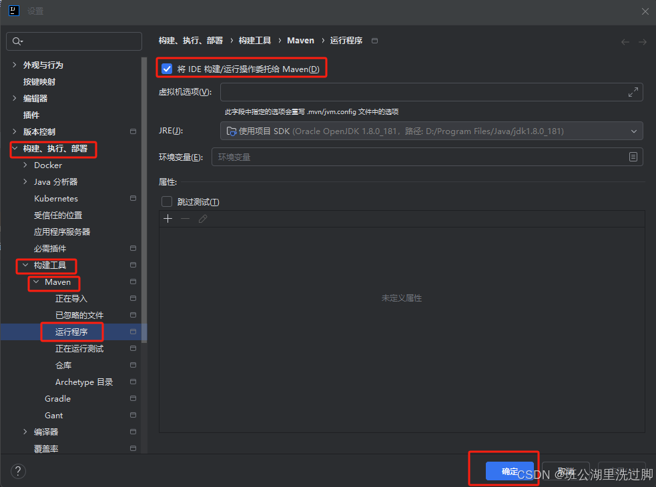Click project icon on 覆盖率 row
656x487 pixels.
click(133, 448)
